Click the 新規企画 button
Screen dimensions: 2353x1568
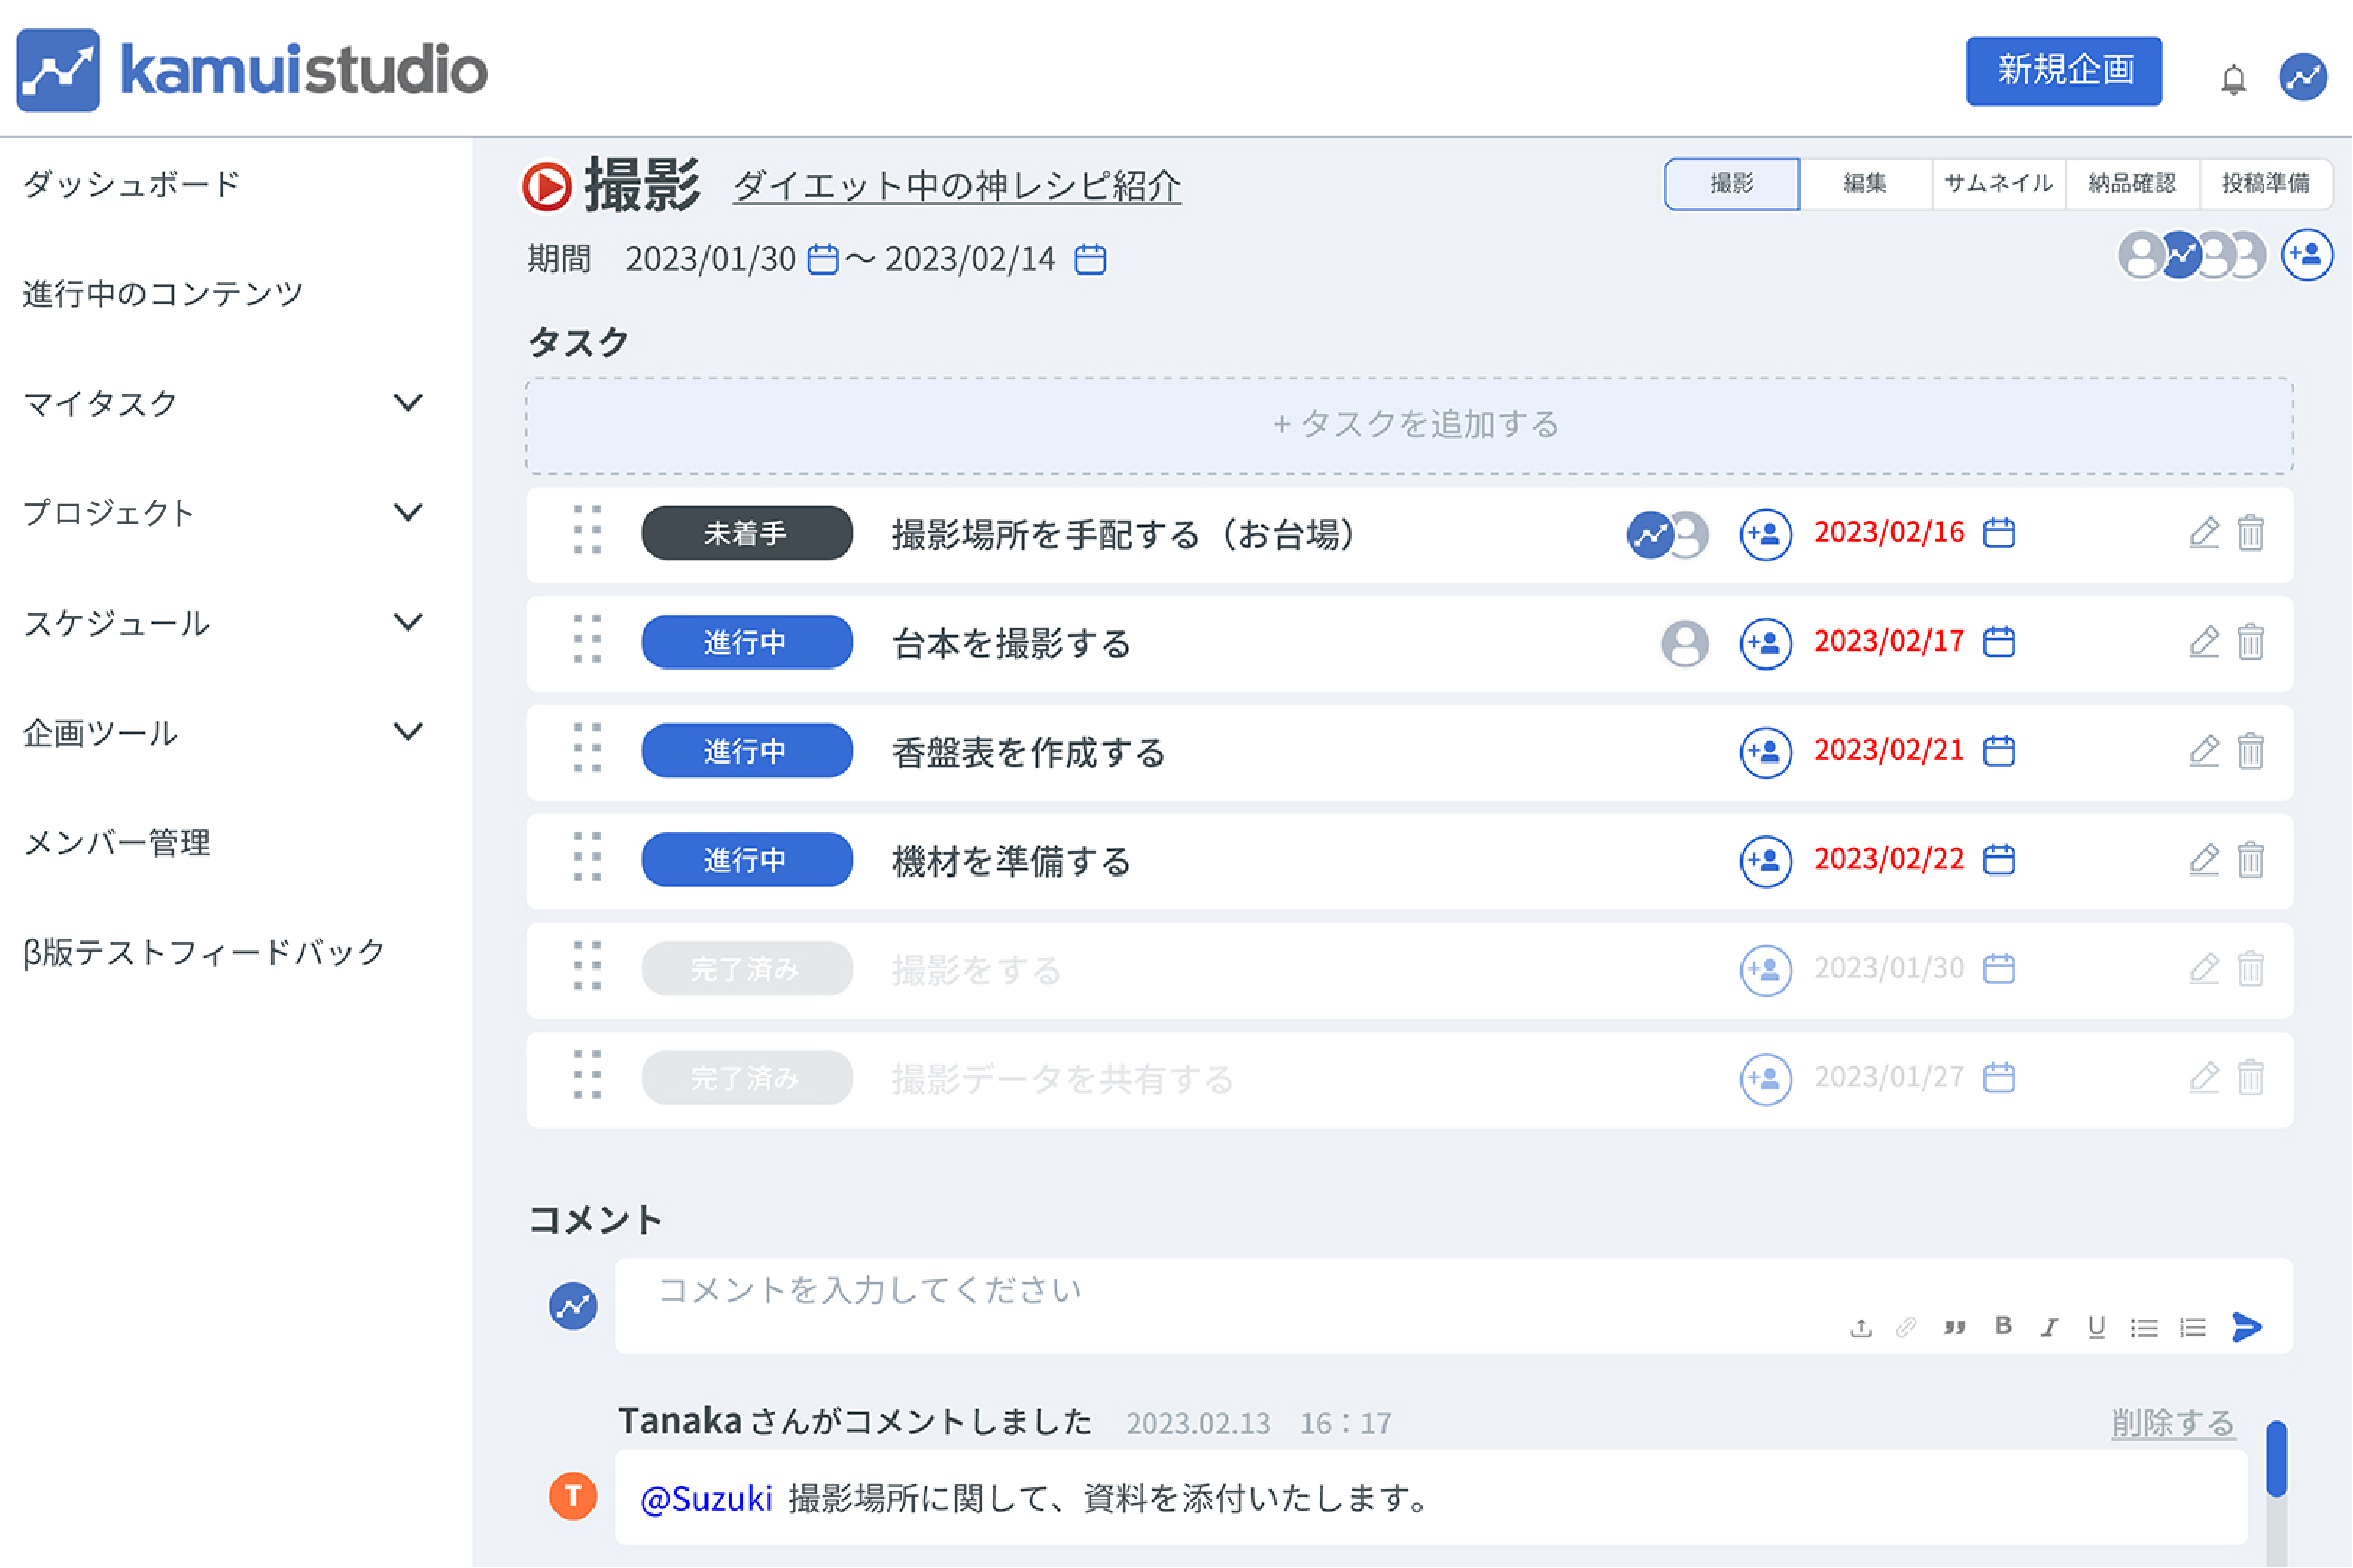click(2064, 71)
